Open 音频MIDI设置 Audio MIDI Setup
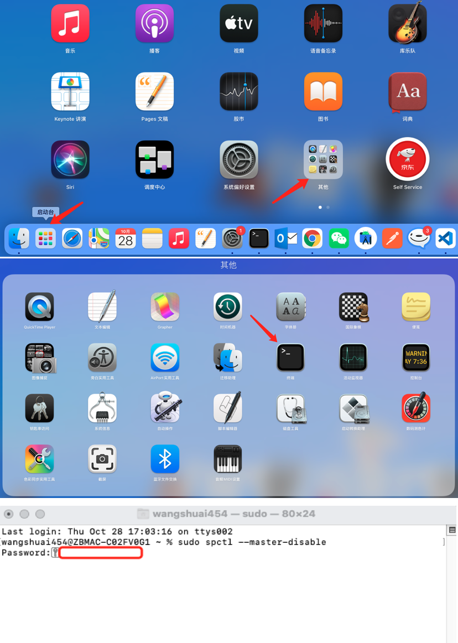Image resolution: width=458 pixels, height=643 pixels. 227,459
